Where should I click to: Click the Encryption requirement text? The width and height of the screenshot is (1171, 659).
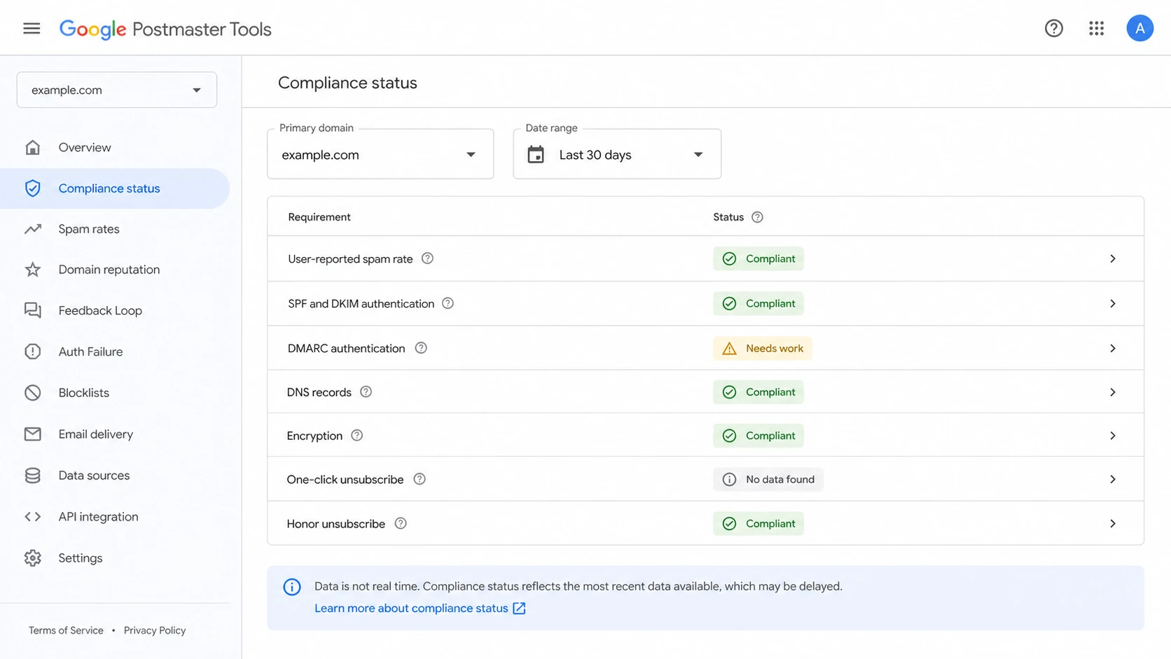(314, 436)
